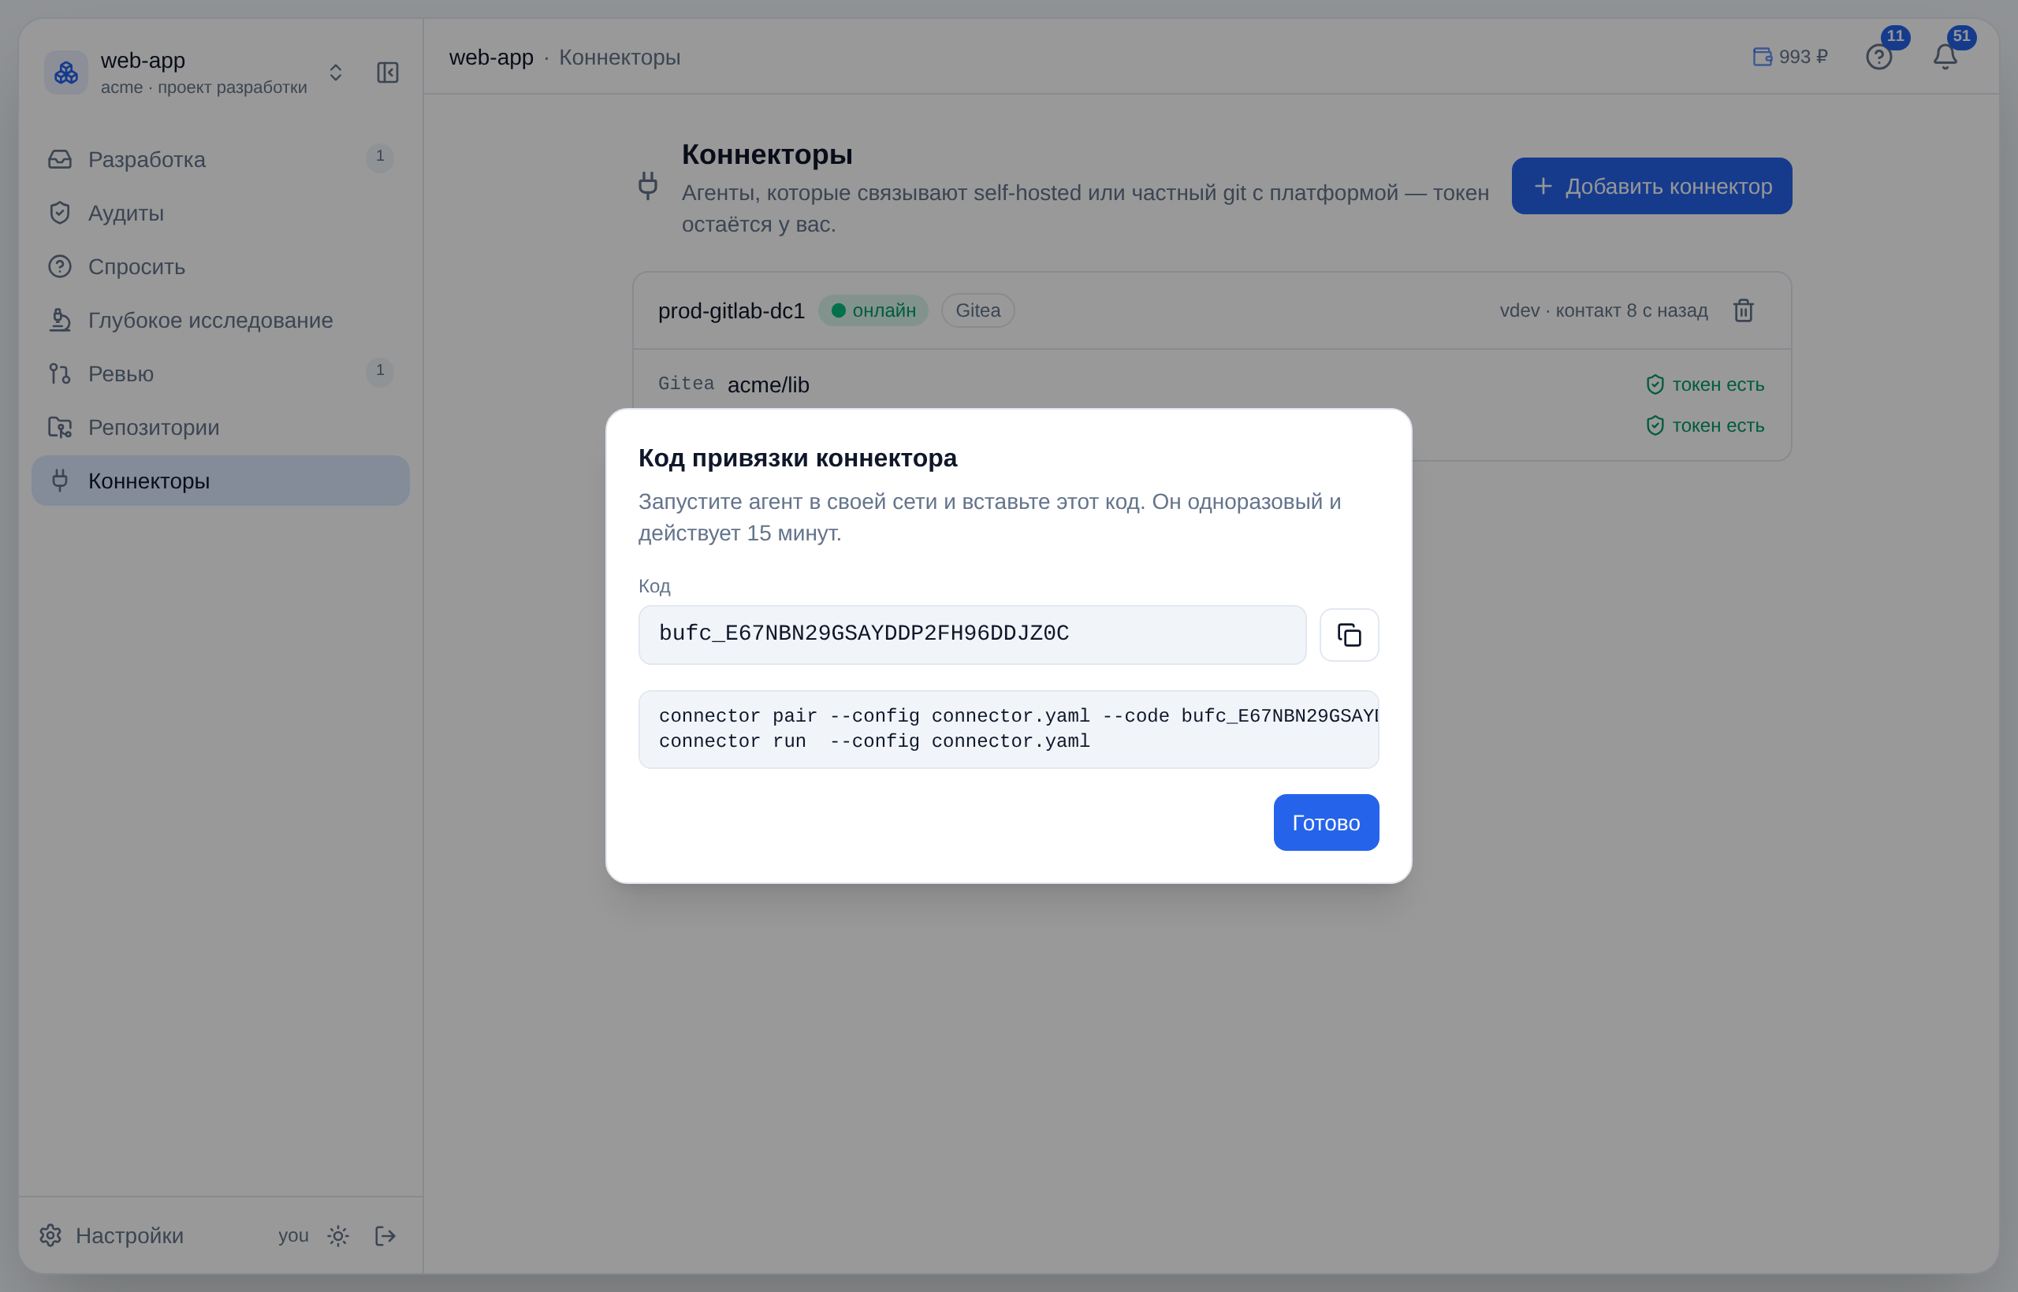Click the logout icon
Viewport: 2018px width, 1292px height.
coord(385,1236)
